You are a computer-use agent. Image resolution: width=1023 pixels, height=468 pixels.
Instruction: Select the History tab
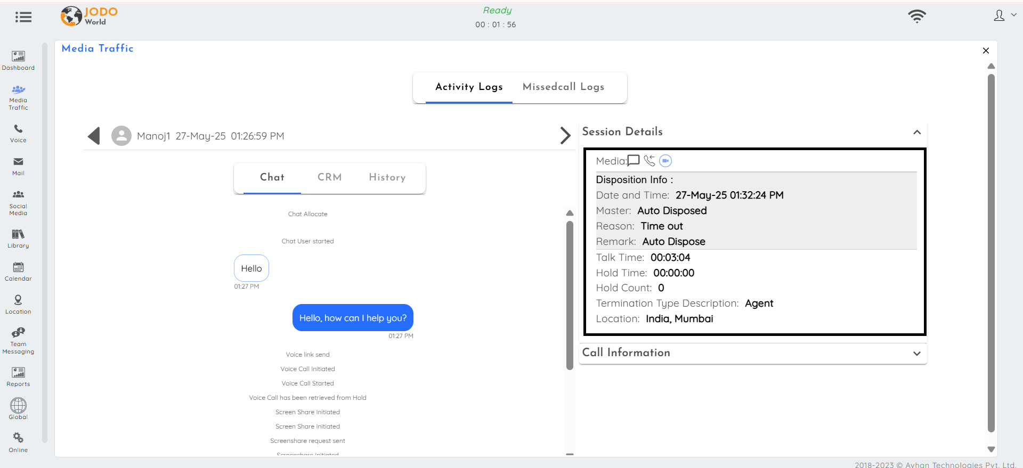[x=387, y=177]
